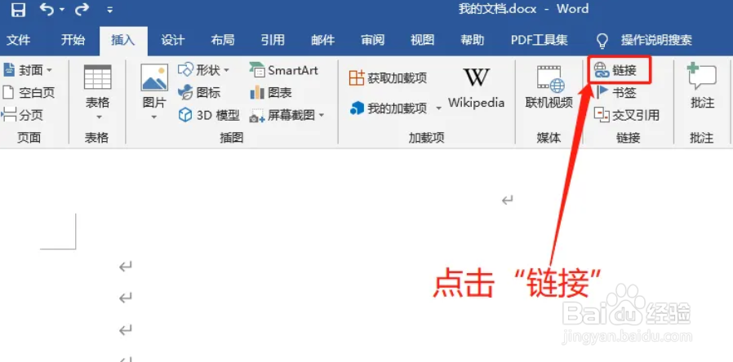Insert a 空白页 blank page
Image resolution: width=733 pixels, height=362 pixels.
(x=29, y=92)
